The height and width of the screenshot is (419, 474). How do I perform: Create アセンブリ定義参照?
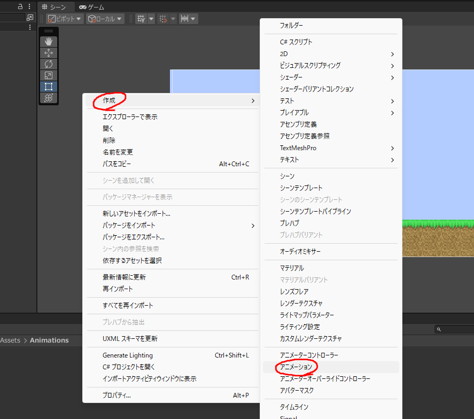coord(331,136)
